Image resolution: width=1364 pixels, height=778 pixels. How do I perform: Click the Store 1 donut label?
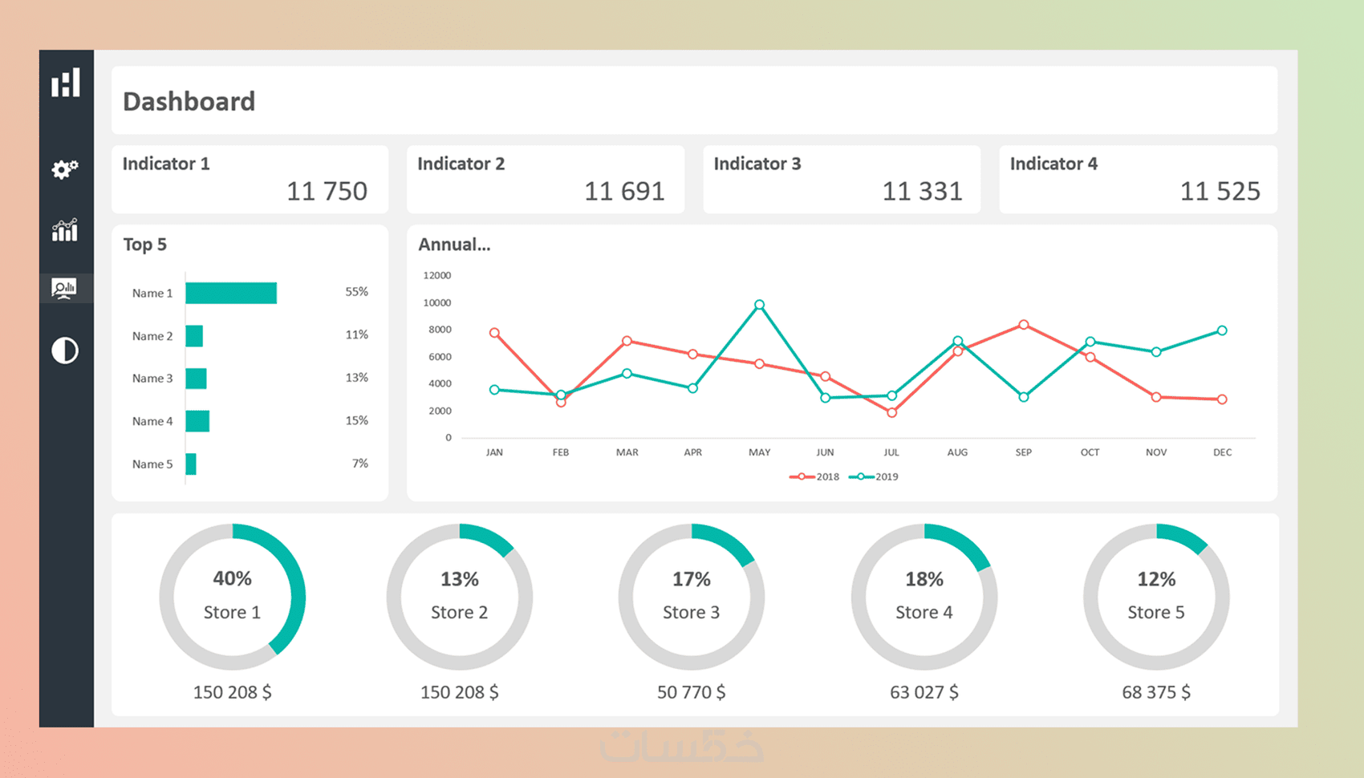coord(232,612)
